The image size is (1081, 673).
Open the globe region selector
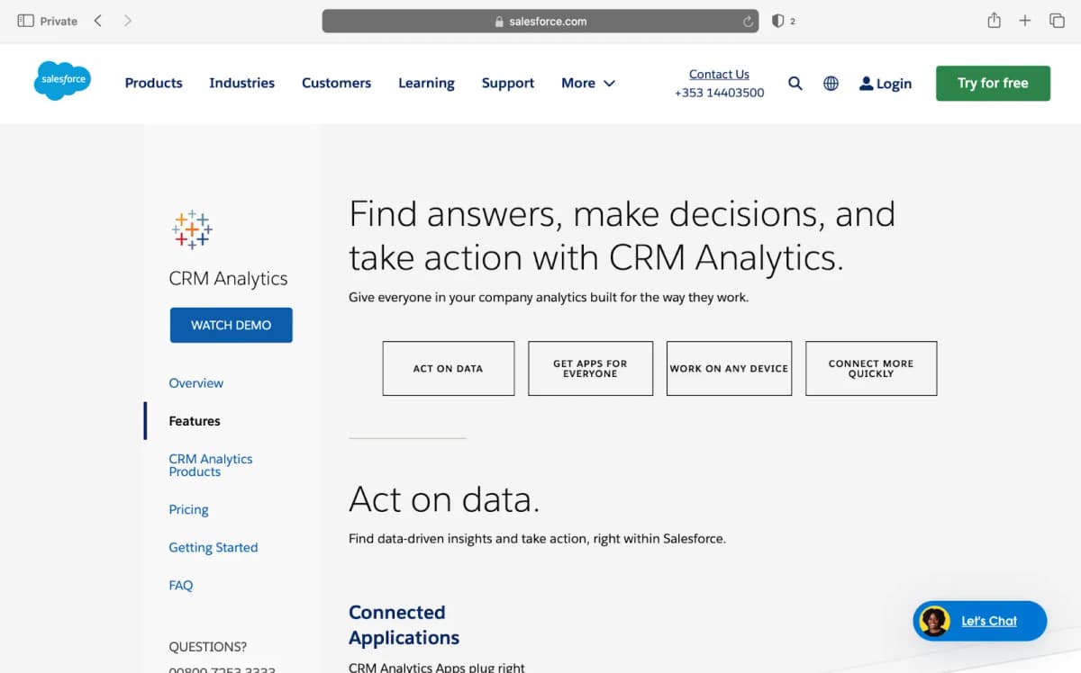pyautogui.click(x=831, y=83)
